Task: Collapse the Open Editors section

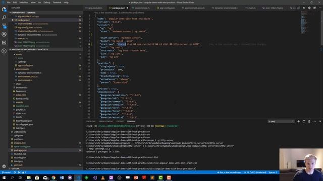Action: click(23, 13)
